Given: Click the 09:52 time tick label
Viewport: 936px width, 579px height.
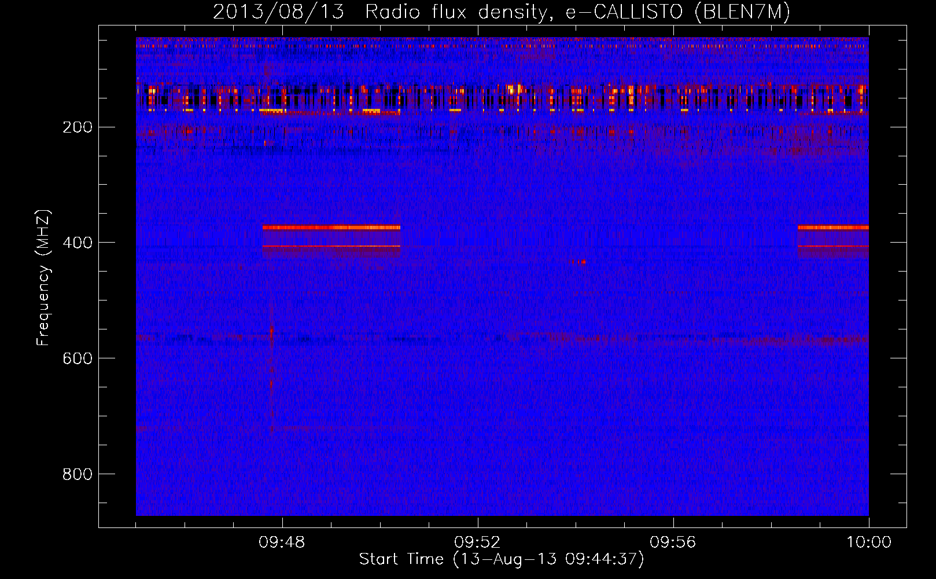Looking at the screenshot, I should click(x=477, y=543).
